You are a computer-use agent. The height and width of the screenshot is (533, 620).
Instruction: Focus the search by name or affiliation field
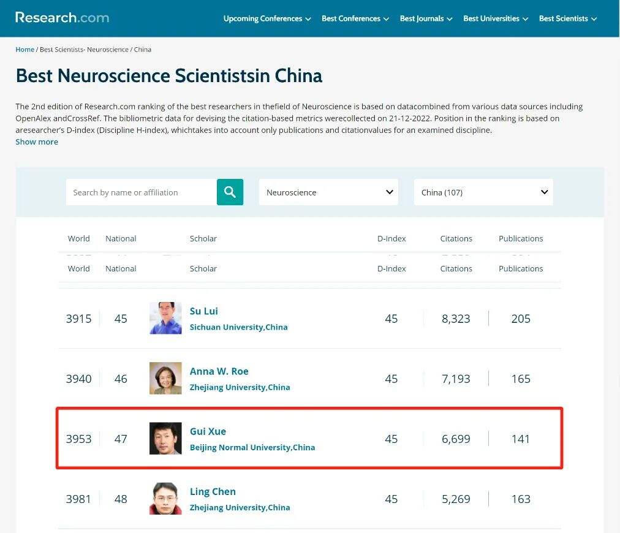(141, 192)
